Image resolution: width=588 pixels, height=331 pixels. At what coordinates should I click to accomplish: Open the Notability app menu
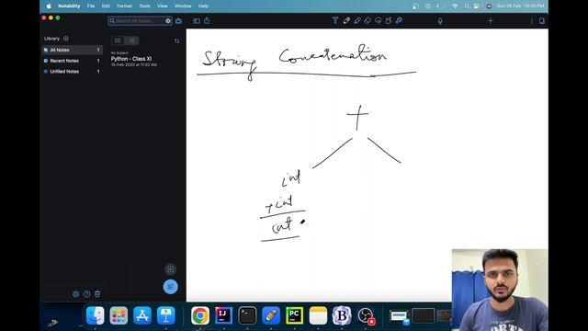tap(69, 6)
